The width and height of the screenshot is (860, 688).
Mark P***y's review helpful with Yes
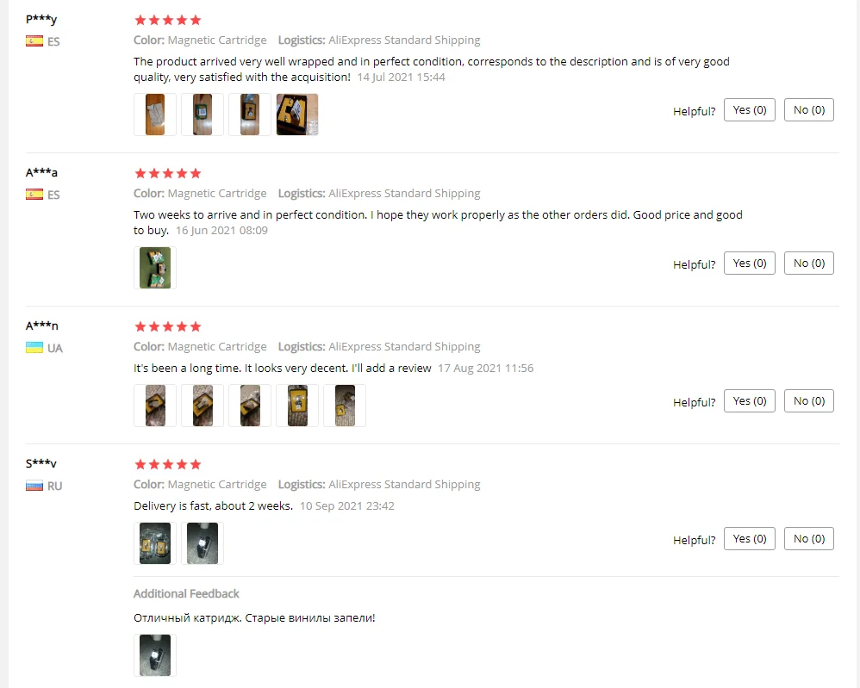click(x=749, y=109)
